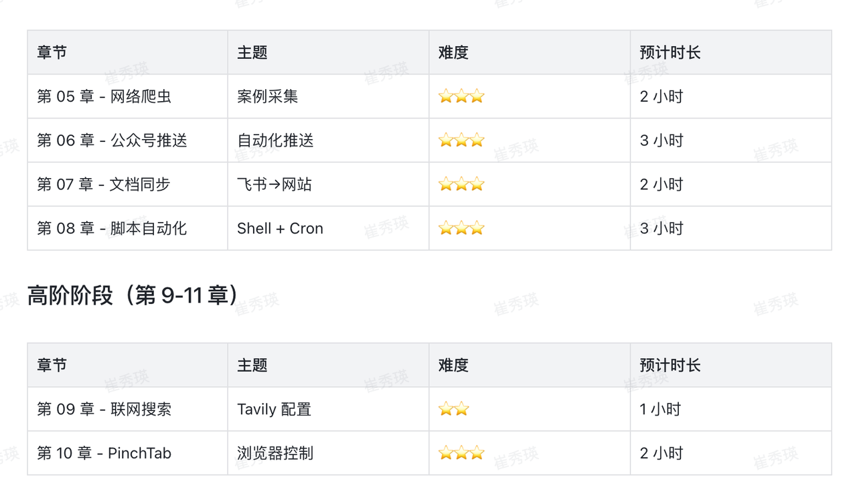Click the 第 09 章 - 联网搜索 entry
857x498 pixels.
104,409
